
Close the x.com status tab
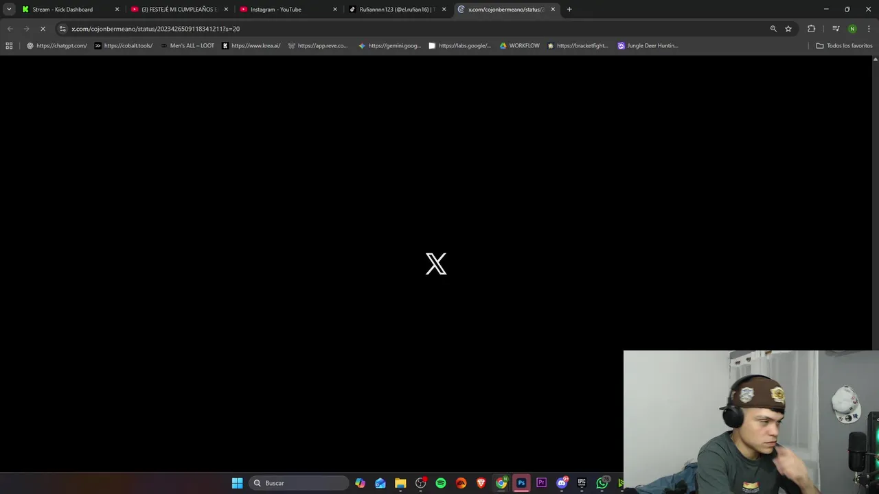point(553,10)
